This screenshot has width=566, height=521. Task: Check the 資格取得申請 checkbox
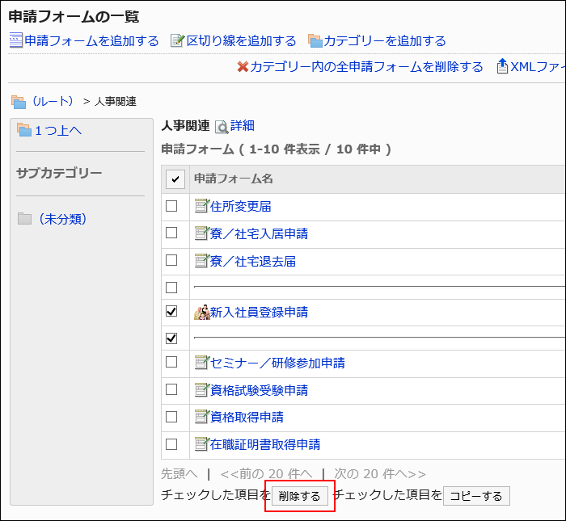(x=171, y=417)
